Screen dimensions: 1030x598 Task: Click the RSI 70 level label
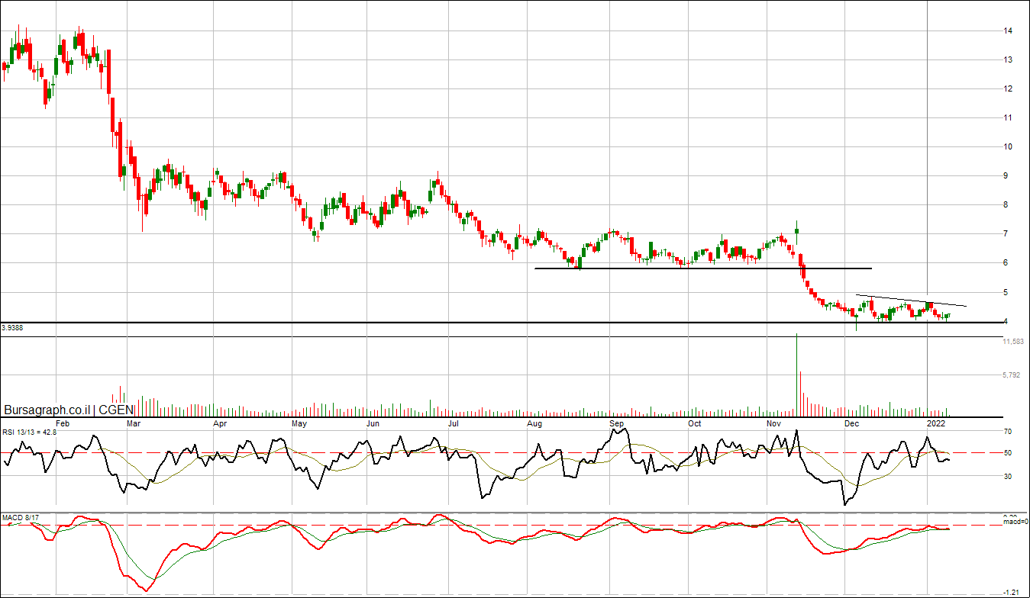click(x=1008, y=432)
